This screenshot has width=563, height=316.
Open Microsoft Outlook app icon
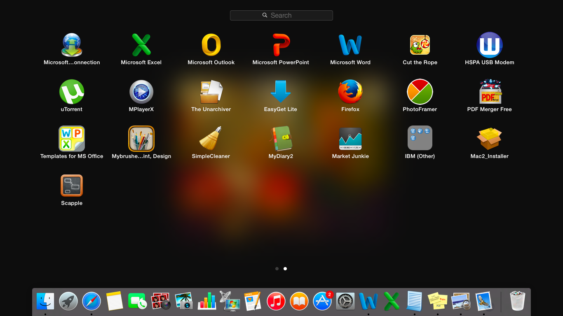click(x=211, y=45)
